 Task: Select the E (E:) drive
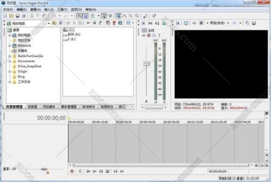point(69,39)
